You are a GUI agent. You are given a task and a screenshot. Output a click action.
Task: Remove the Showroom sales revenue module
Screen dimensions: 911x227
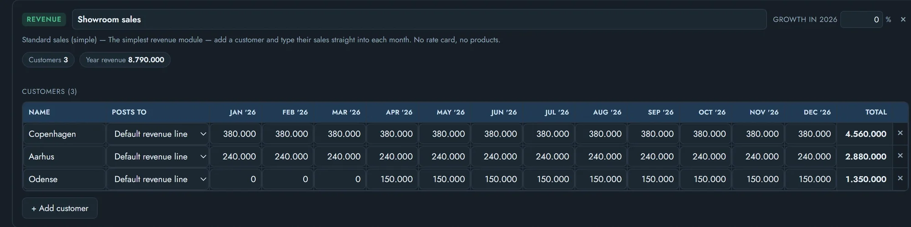pyautogui.click(x=903, y=20)
